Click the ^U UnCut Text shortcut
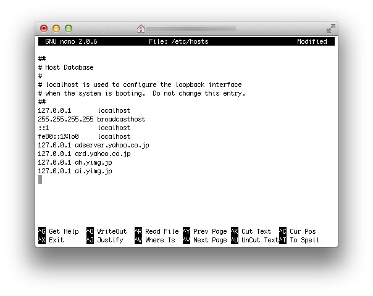 click(255, 240)
